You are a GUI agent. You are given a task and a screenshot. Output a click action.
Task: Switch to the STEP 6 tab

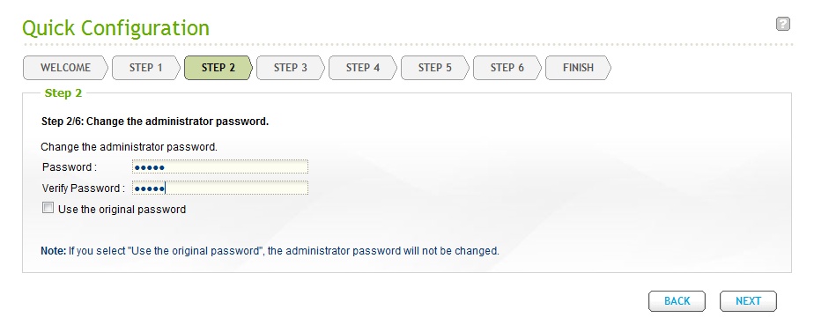pos(507,68)
